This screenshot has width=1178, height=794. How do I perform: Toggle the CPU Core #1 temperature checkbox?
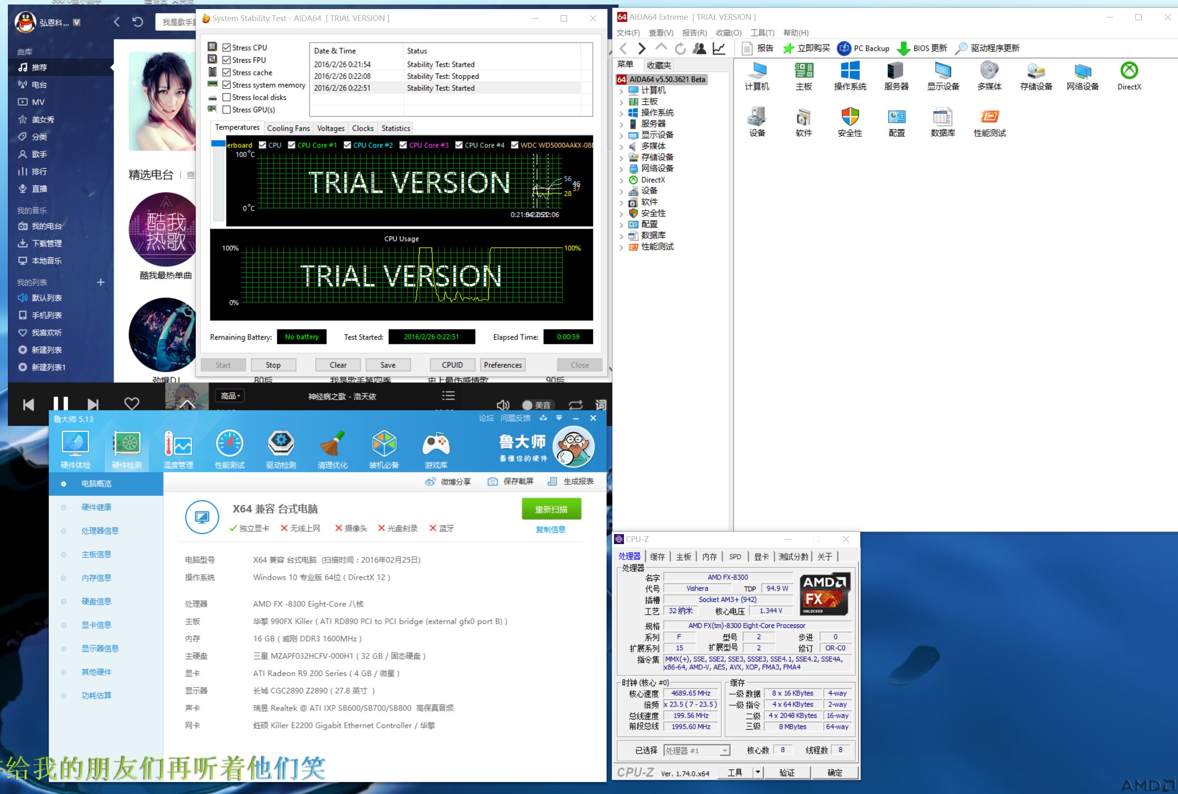click(x=291, y=145)
